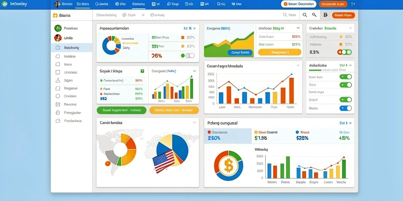Click the round avatar in top bar
This screenshot has height=201, width=403.
[57, 4]
